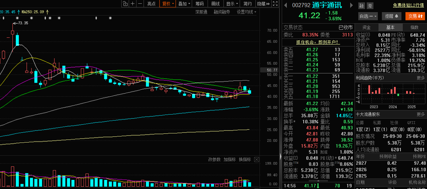
Task: Go to previous stock with left arrow
Action: point(286,5)
